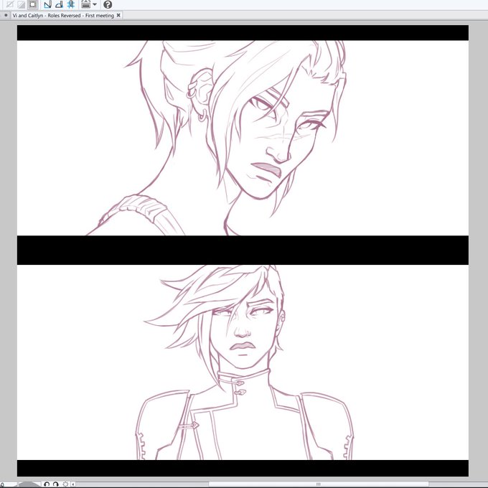
Task: Toggle Snap to Special Ruler icon
Action: (59, 4)
